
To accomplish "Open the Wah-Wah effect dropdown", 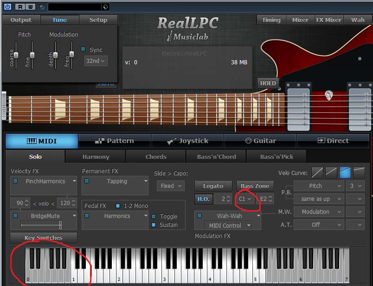I will [x=258, y=216].
